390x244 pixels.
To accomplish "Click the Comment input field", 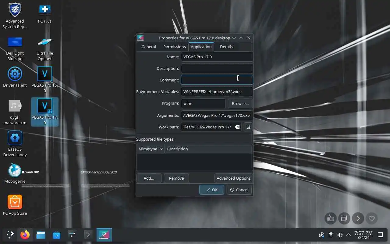I will [x=217, y=80].
